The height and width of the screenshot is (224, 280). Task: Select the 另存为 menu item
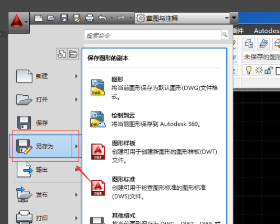click(40, 146)
